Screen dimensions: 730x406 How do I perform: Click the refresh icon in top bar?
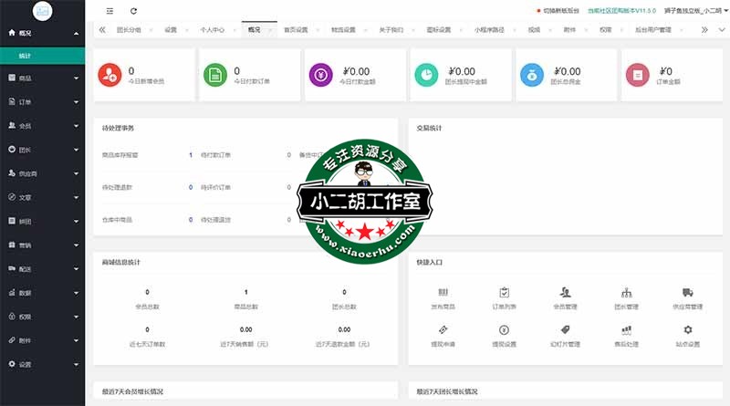[134, 11]
